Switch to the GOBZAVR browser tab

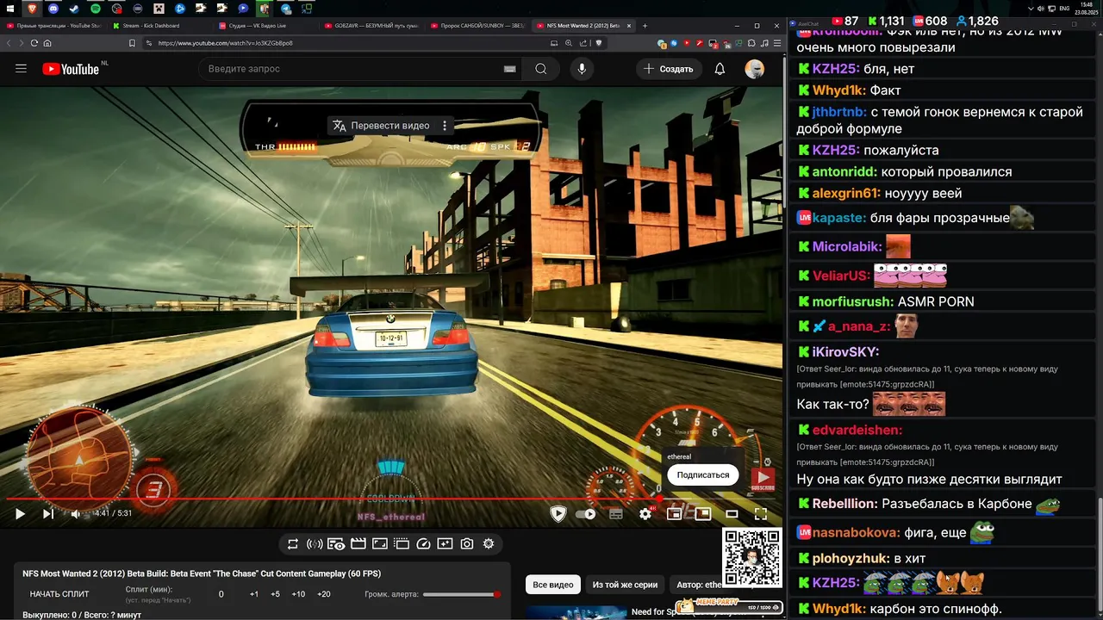click(371, 26)
